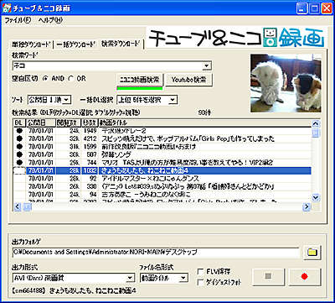Select the マリオ TAS VIP2 title
Image resolution: width=335 pixels, height=303 pixels.
(x=187, y=162)
